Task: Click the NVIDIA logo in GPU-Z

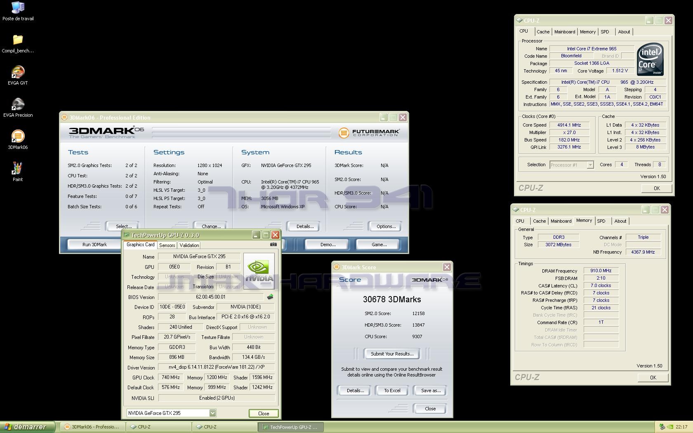Action: coord(259,271)
